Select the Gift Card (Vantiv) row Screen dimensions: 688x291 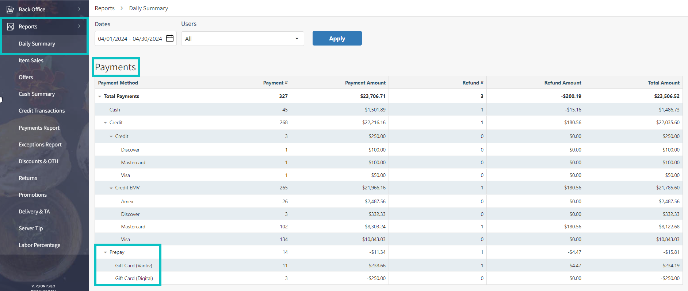(134, 266)
